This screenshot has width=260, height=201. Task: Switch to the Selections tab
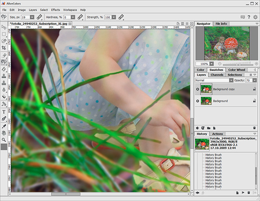click(x=234, y=75)
